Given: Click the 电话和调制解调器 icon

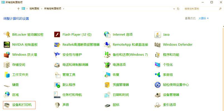Looking at the screenshot, I should coord(57,65).
